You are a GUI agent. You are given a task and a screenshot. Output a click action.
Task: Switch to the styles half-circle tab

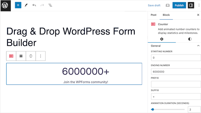190,39
